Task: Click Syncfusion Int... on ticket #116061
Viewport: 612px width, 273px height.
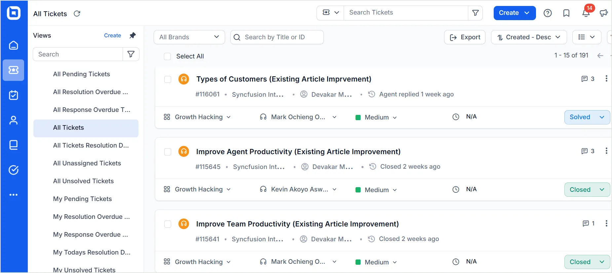Action: pos(258,94)
